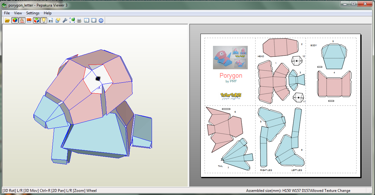This screenshot has height=195, width=375.
Task: Maximize the Pepakura Viewer window
Action: click(353, 4)
